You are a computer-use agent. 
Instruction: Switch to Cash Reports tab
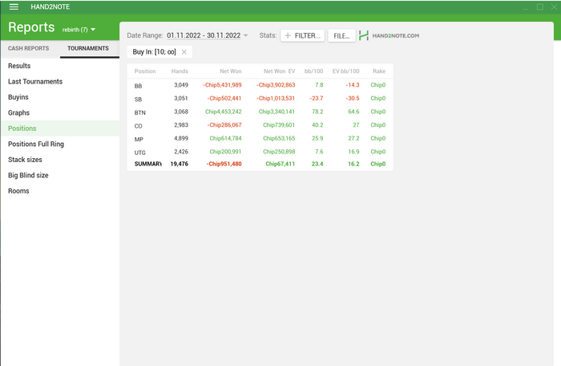pyautogui.click(x=29, y=48)
